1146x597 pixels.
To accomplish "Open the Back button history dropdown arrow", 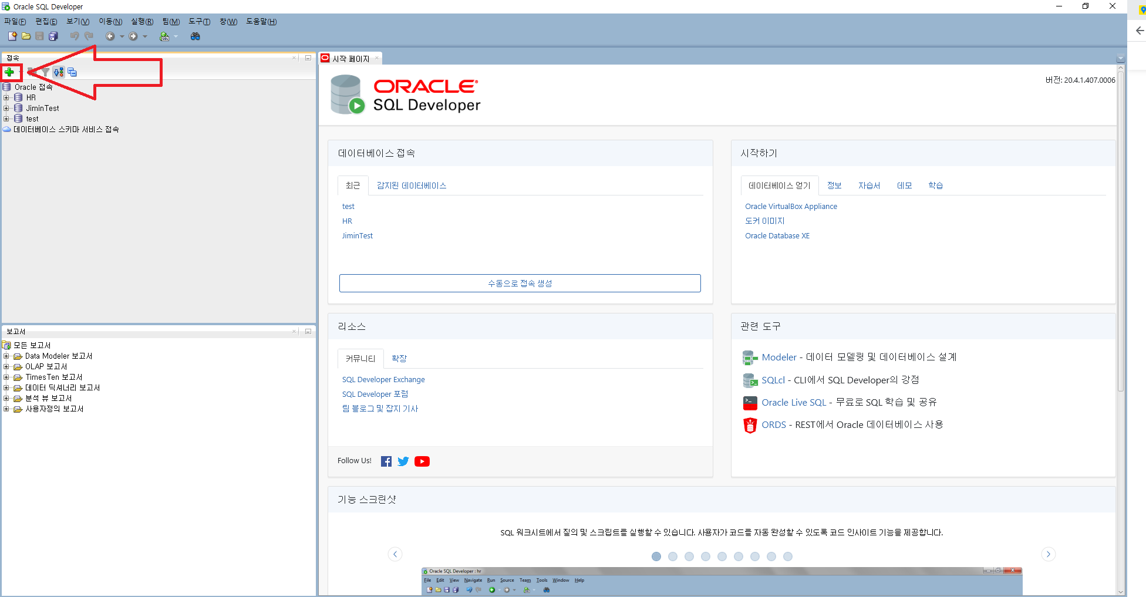I will 122,36.
